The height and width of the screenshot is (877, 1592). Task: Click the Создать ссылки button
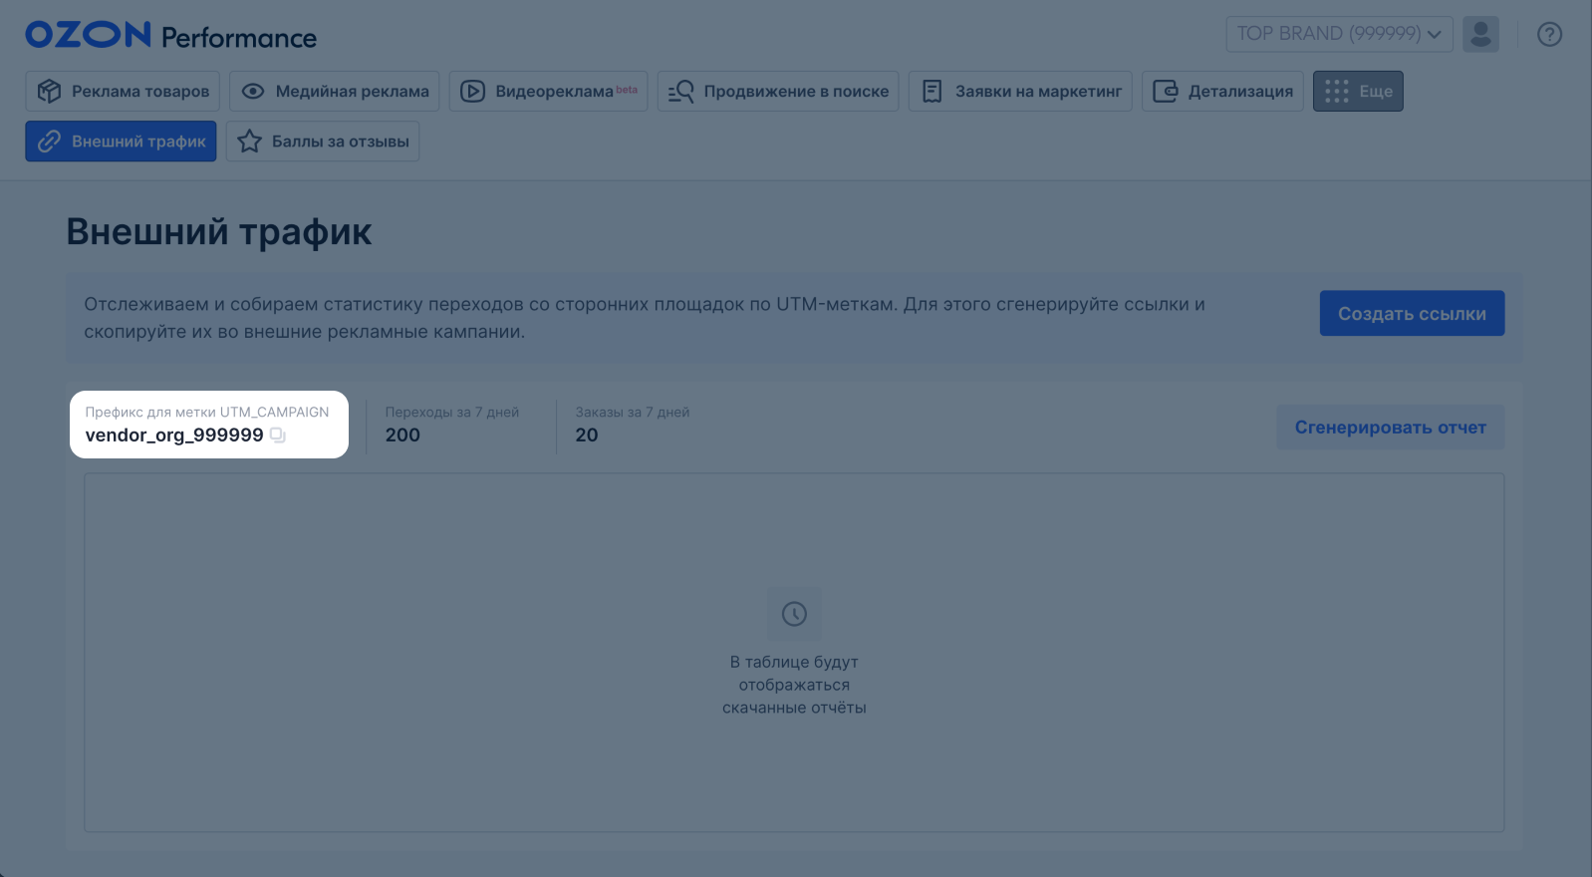point(1412,313)
